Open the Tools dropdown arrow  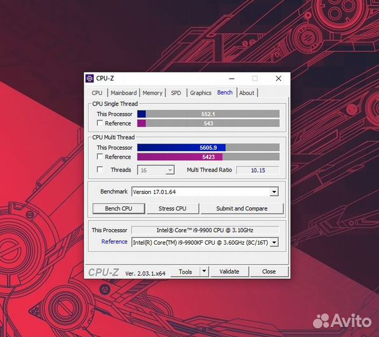point(204,271)
